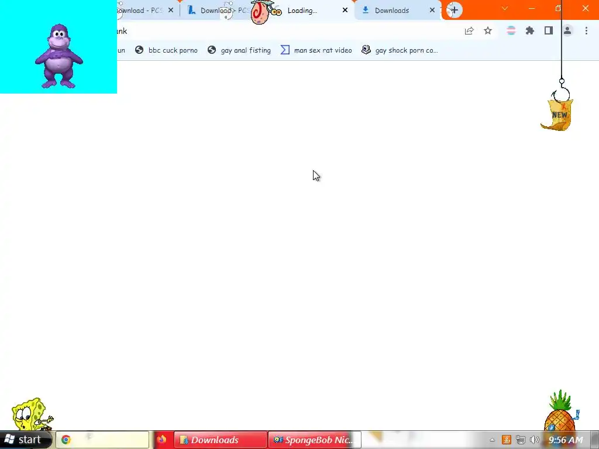Screen dimensions: 599x449
Task: Open the network tray icon
Action: tap(520, 440)
